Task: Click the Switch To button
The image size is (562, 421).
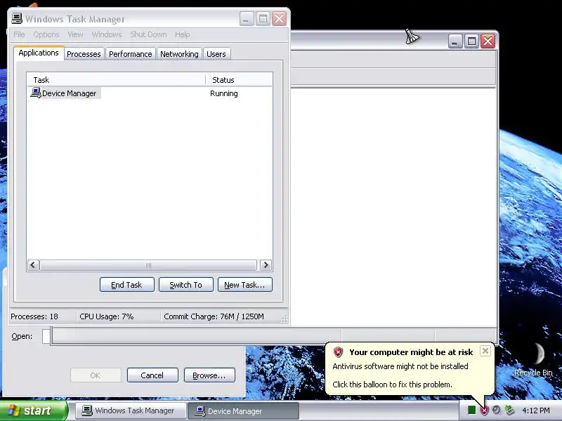Action: coord(186,285)
